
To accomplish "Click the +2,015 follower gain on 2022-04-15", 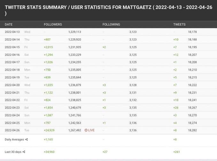I will point(49,47).
